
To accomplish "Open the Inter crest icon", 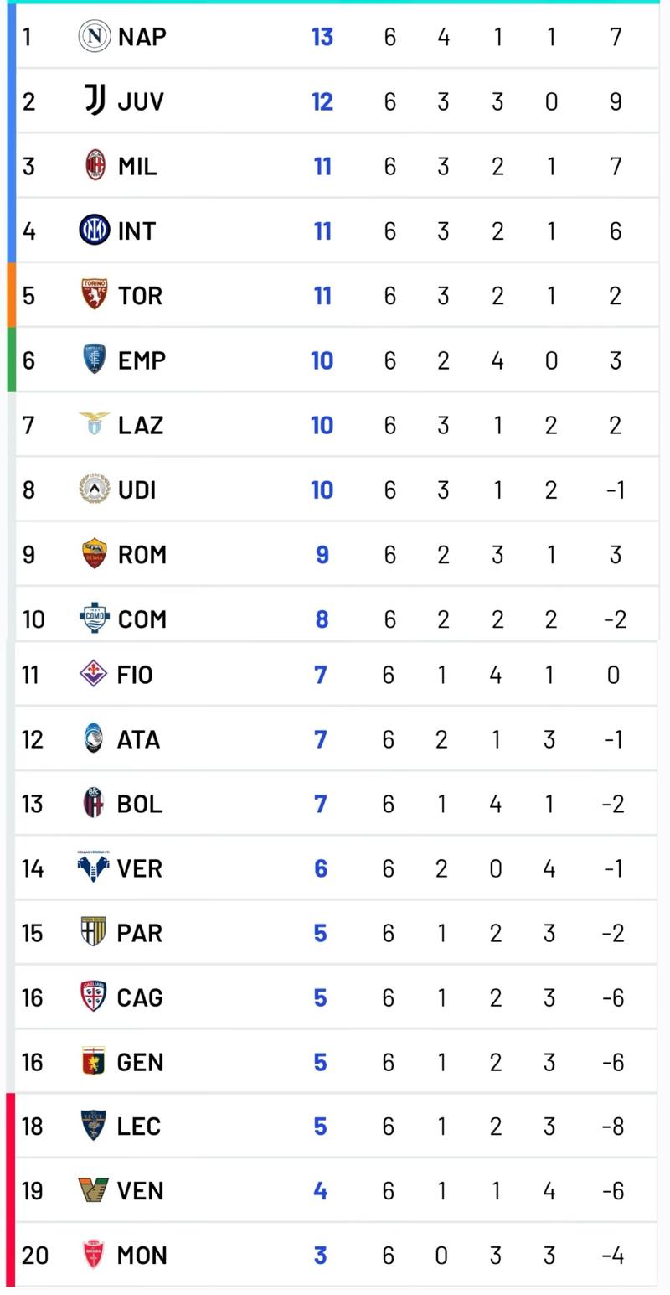I will click(94, 230).
